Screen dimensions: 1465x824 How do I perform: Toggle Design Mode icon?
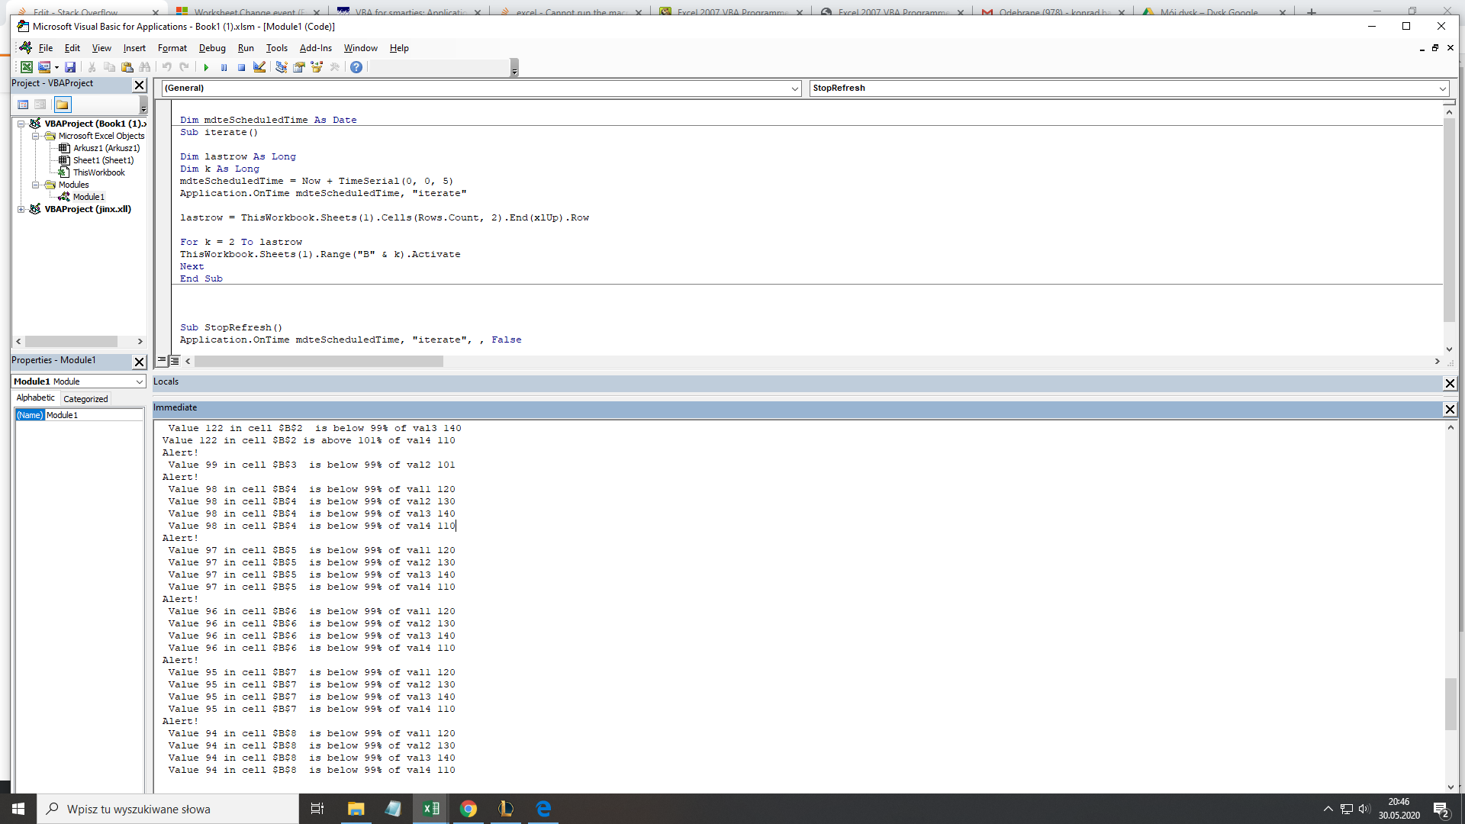click(259, 67)
